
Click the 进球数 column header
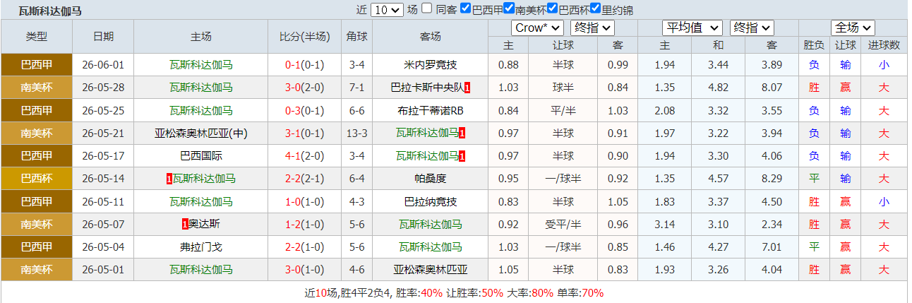tap(884, 45)
